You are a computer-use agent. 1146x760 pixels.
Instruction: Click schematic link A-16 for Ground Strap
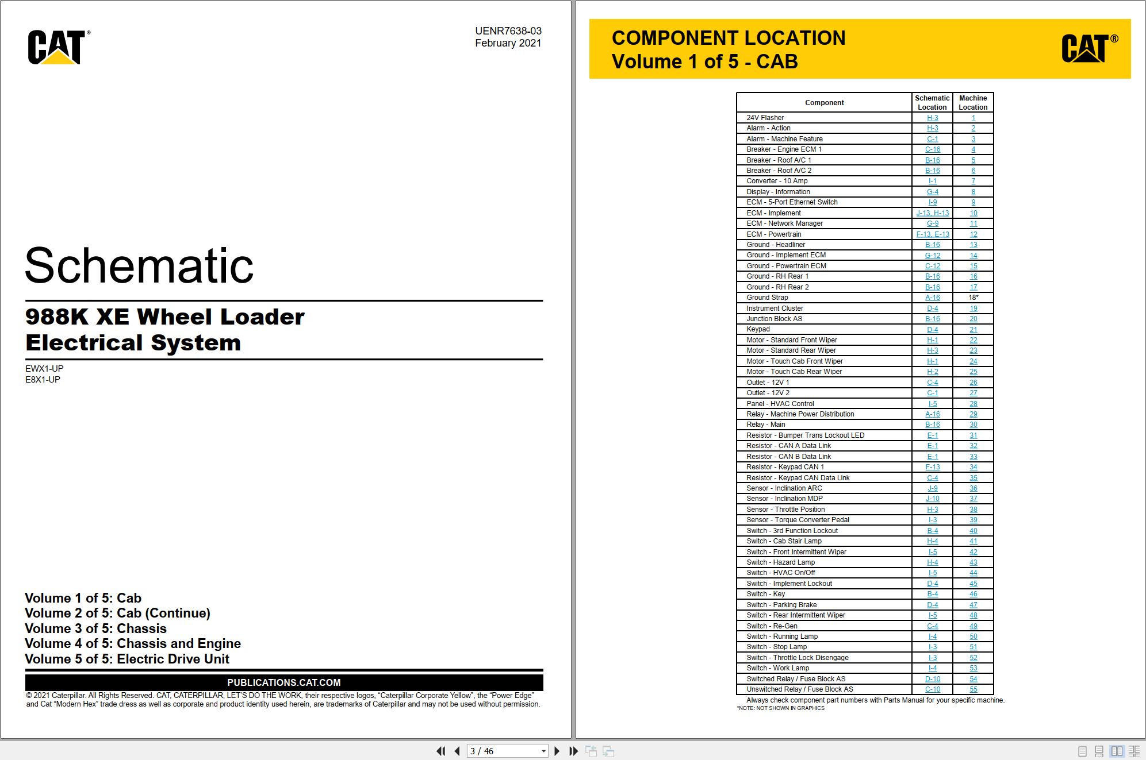(x=932, y=298)
